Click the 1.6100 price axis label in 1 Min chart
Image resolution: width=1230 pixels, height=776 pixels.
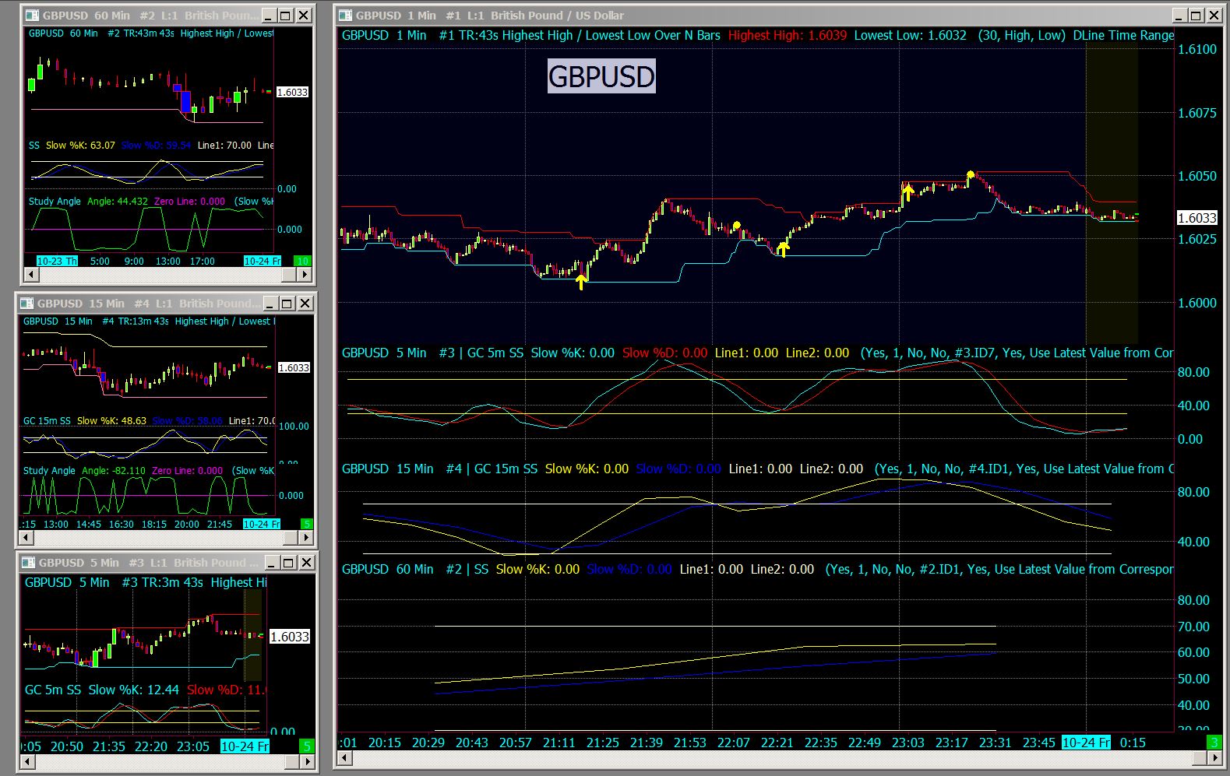[x=1197, y=49]
